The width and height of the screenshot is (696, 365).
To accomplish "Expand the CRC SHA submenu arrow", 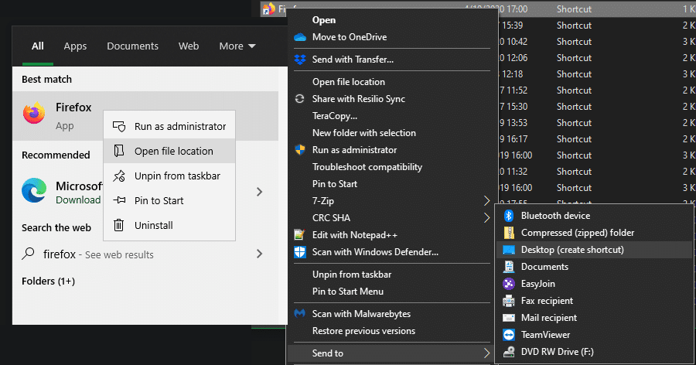I will point(486,218).
